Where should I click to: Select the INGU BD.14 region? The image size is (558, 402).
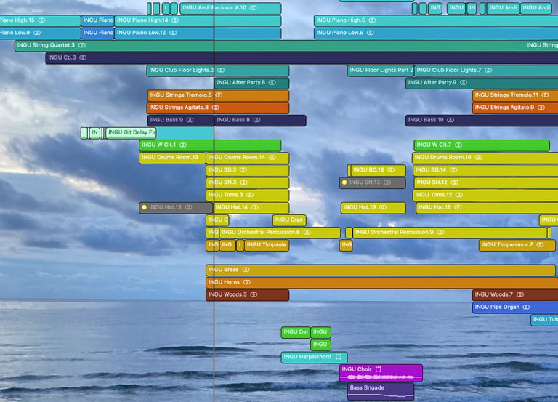tap(485, 170)
